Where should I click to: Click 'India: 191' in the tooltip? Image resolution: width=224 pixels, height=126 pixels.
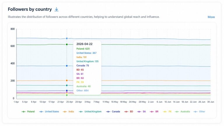pos(81,57)
